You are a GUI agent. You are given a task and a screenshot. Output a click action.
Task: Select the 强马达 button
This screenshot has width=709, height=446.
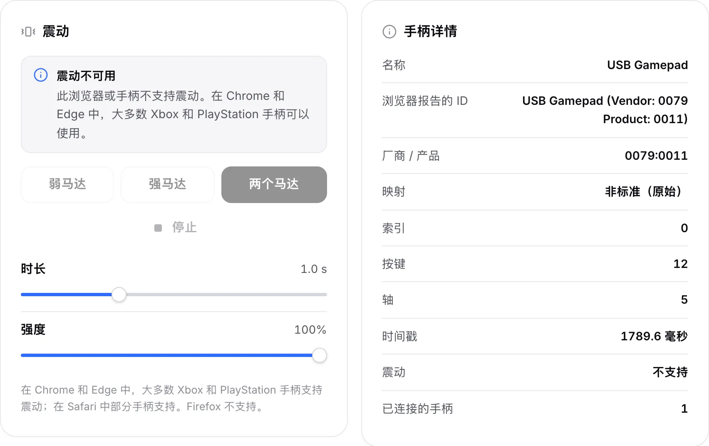pos(167,184)
